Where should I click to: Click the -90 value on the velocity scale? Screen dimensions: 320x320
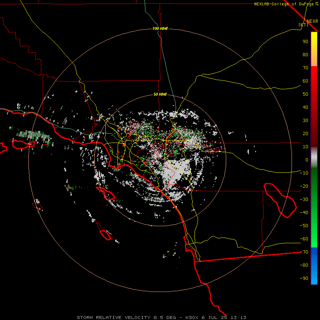tap(304, 278)
